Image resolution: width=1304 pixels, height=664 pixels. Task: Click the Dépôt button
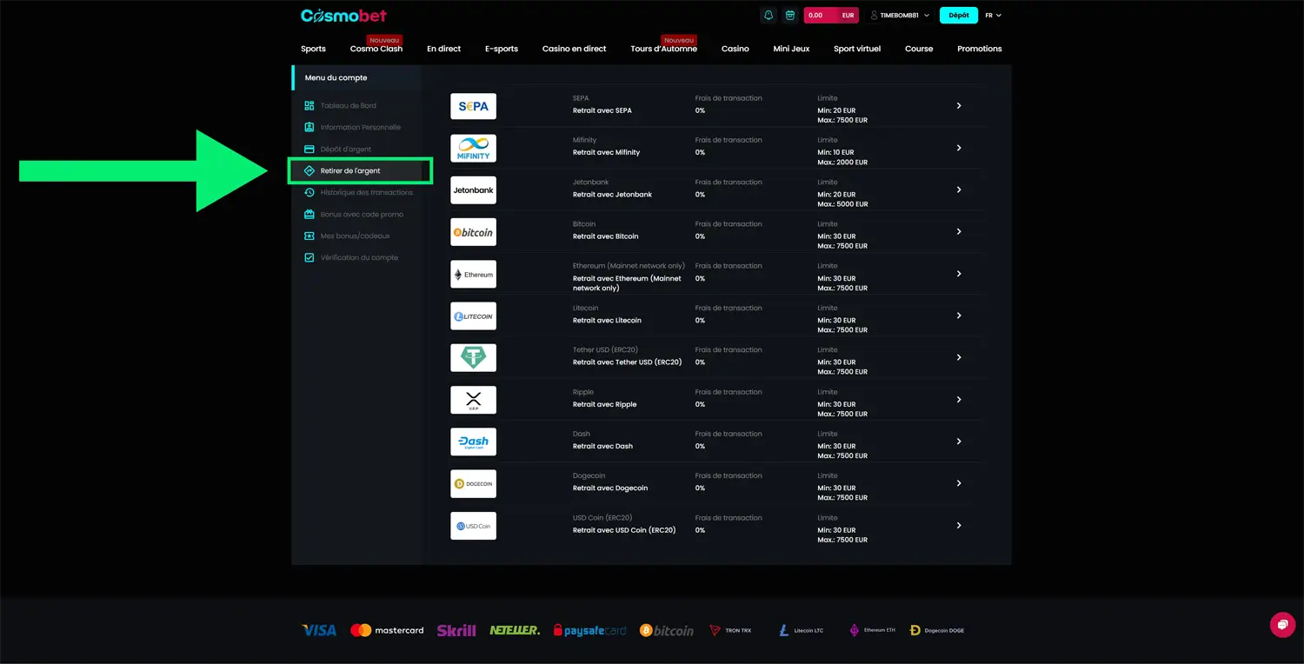[958, 16]
